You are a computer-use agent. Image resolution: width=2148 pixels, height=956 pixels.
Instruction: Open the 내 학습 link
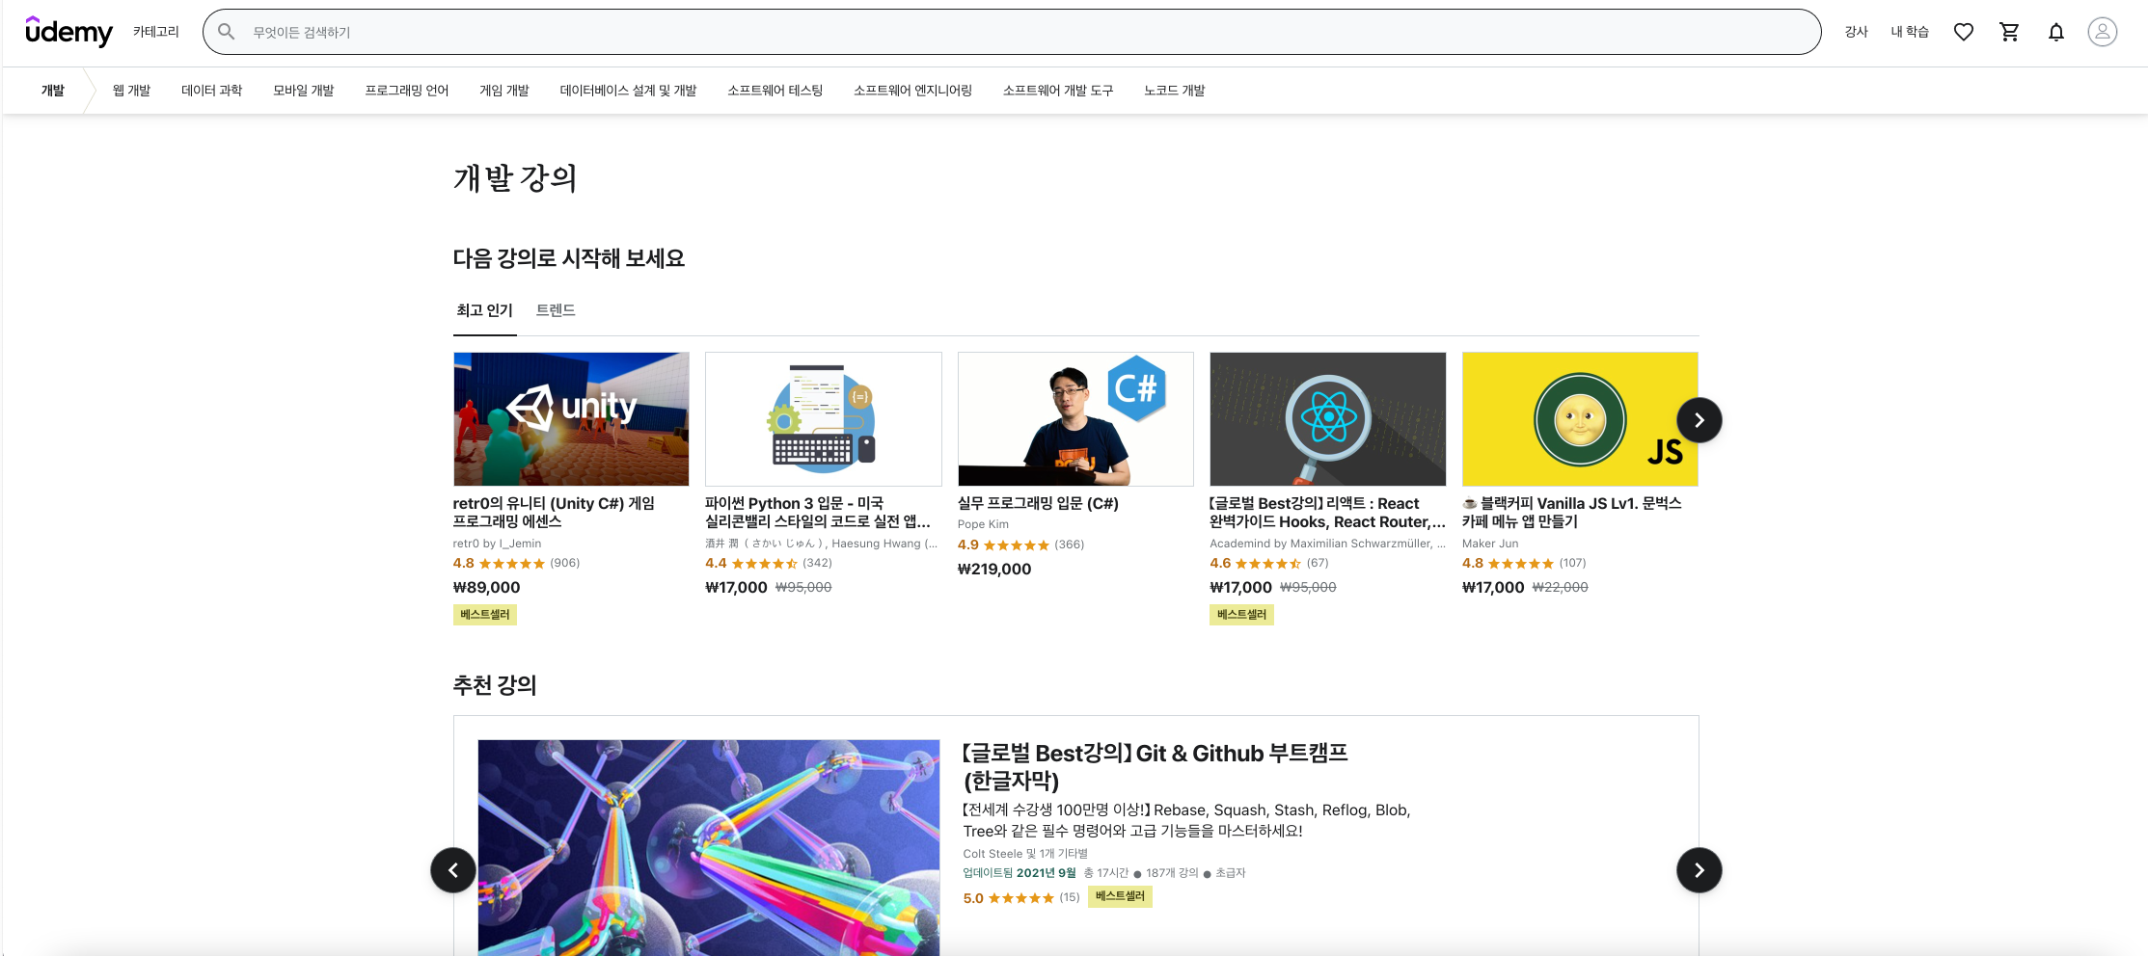(x=1909, y=32)
